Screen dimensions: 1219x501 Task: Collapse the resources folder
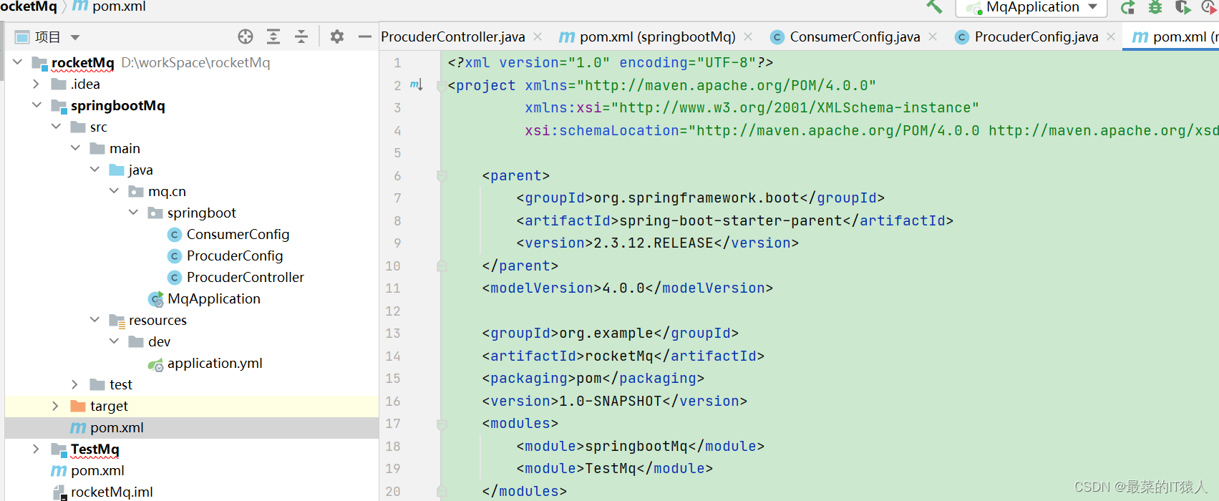(x=94, y=320)
